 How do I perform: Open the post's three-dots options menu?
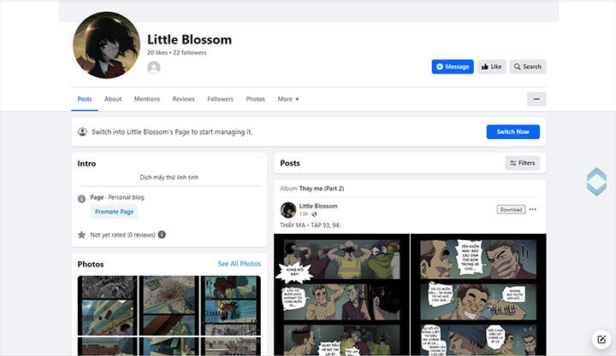coord(533,209)
